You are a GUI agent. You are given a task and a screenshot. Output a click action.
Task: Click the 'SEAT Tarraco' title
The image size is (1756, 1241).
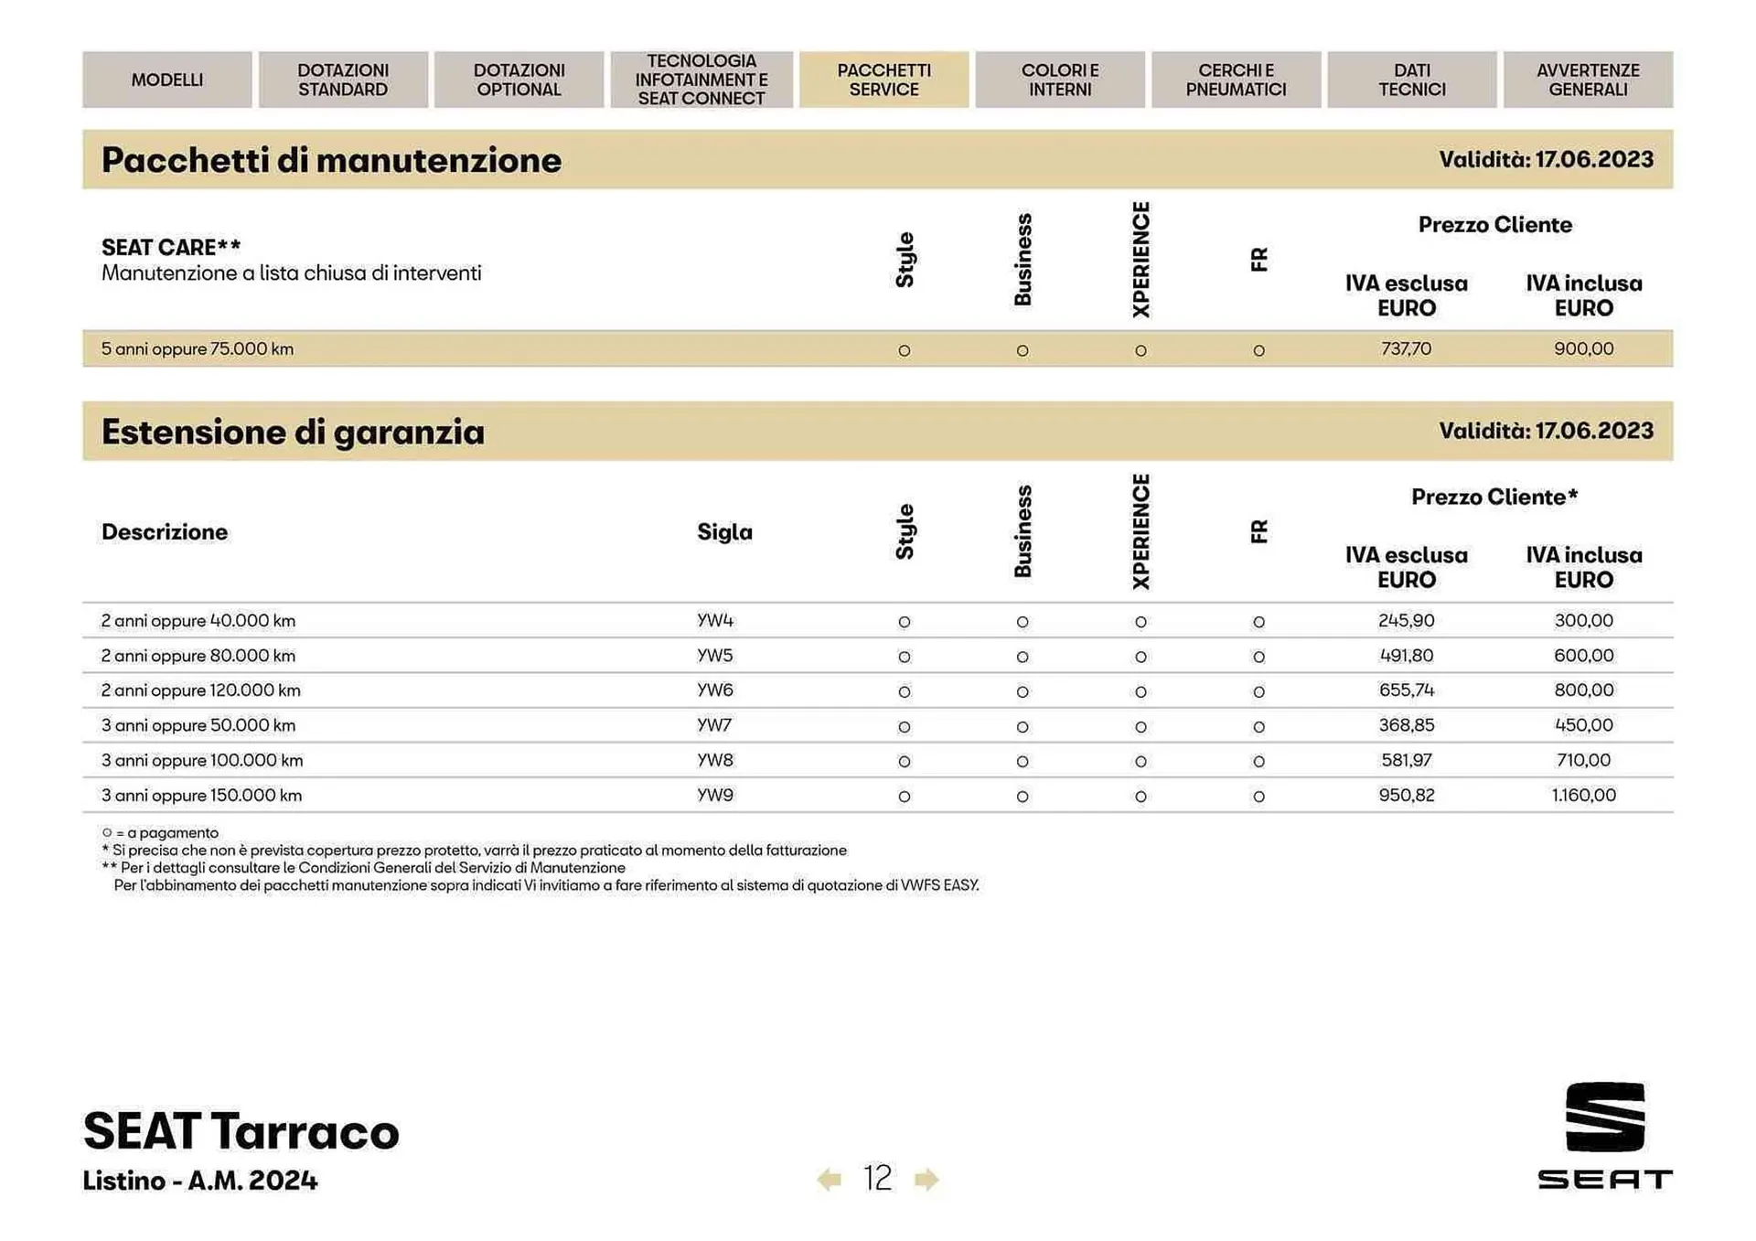(x=241, y=1131)
